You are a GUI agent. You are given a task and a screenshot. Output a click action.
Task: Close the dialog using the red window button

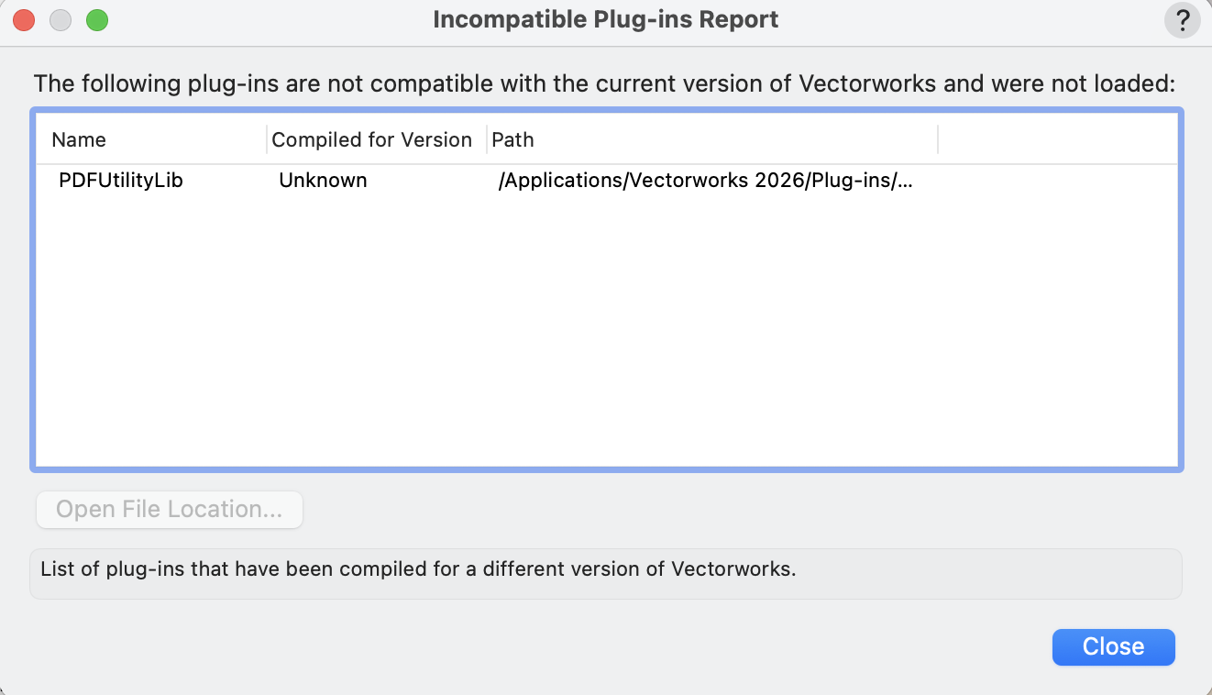click(24, 20)
